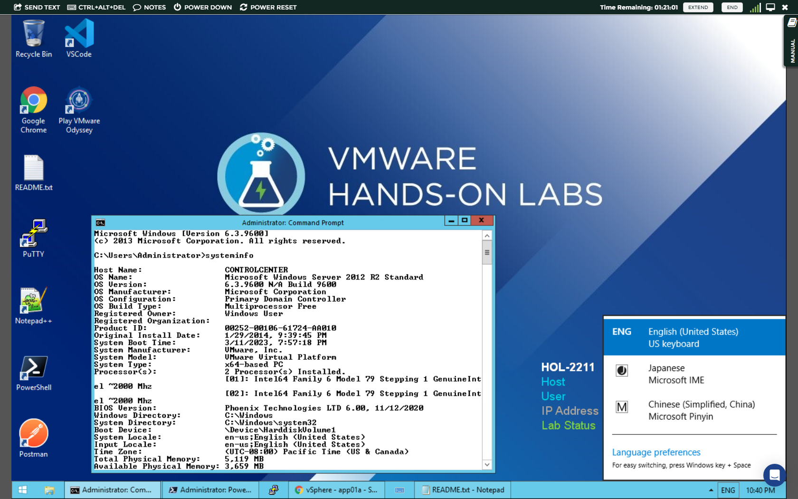The width and height of the screenshot is (798, 499).
Task: Expand the MANUAL side panel
Action: coord(790,41)
